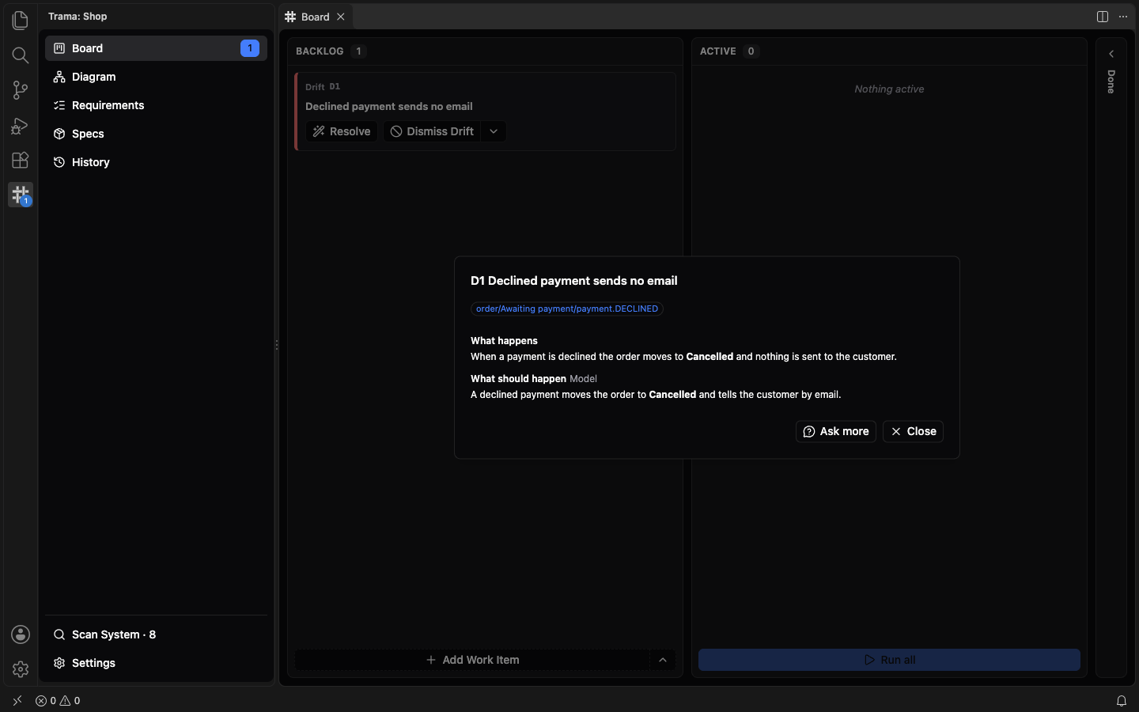
Task: Click Resolve on the drift card
Action: click(x=342, y=131)
